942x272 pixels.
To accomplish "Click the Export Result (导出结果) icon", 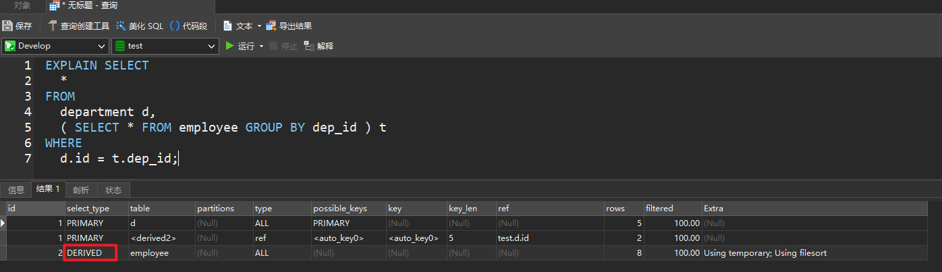I will click(271, 26).
